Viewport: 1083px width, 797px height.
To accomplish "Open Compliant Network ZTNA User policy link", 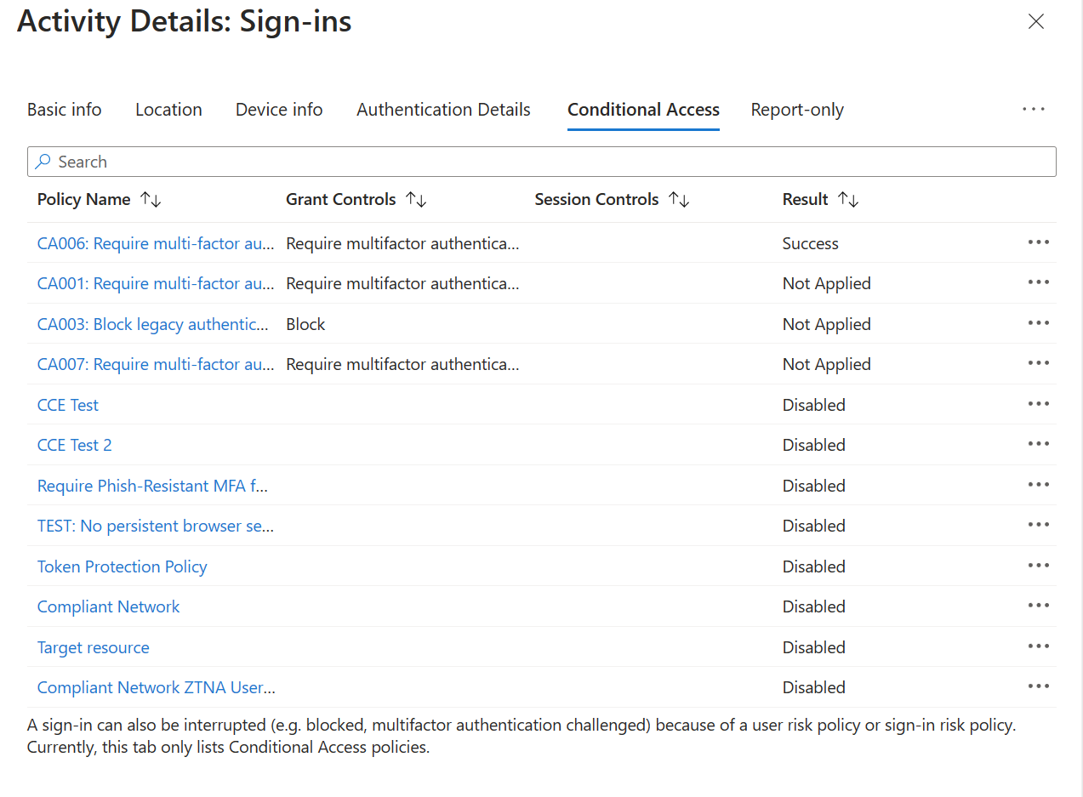I will pyautogui.click(x=157, y=687).
